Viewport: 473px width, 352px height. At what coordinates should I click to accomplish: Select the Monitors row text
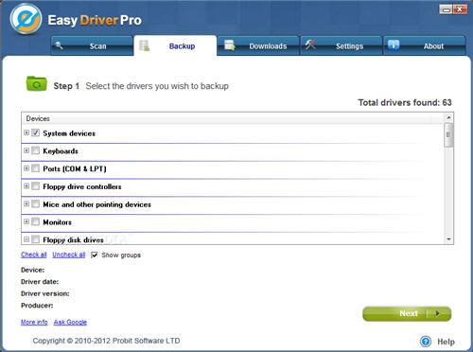58,222
